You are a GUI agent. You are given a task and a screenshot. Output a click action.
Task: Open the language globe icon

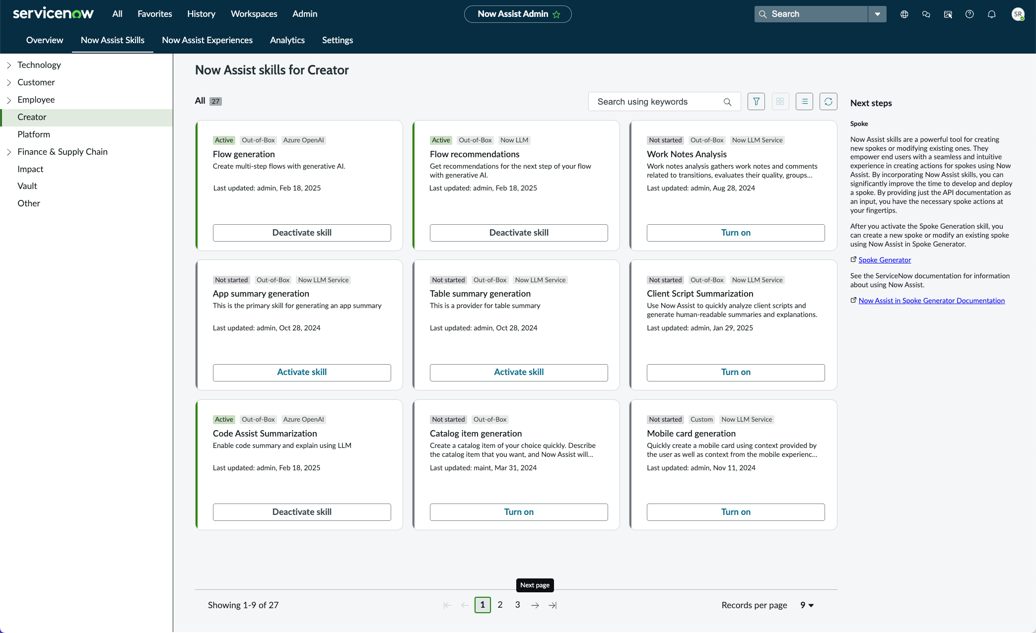[904, 14]
